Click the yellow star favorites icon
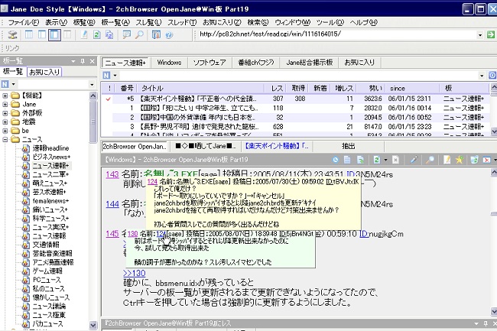Image resolution: width=497 pixels, height=331 pixels. (460, 160)
